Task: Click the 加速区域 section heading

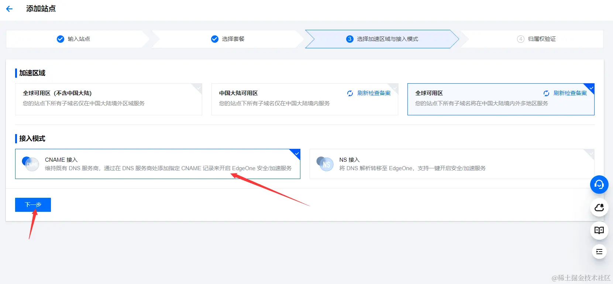Action: (32, 73)
